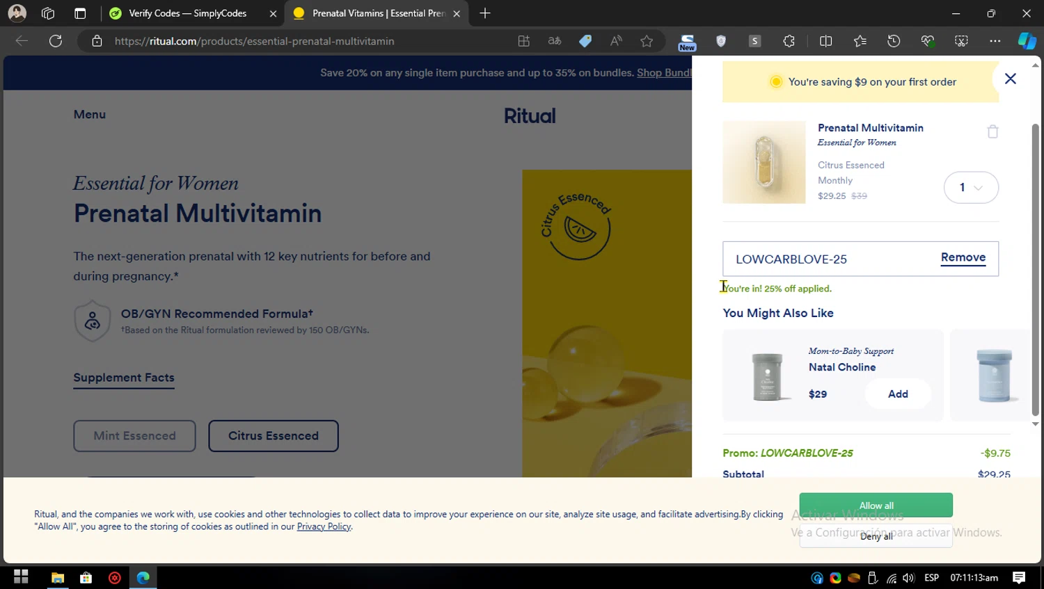
Task: Select Mint Essenced flavor option
Action: [134, 436]
